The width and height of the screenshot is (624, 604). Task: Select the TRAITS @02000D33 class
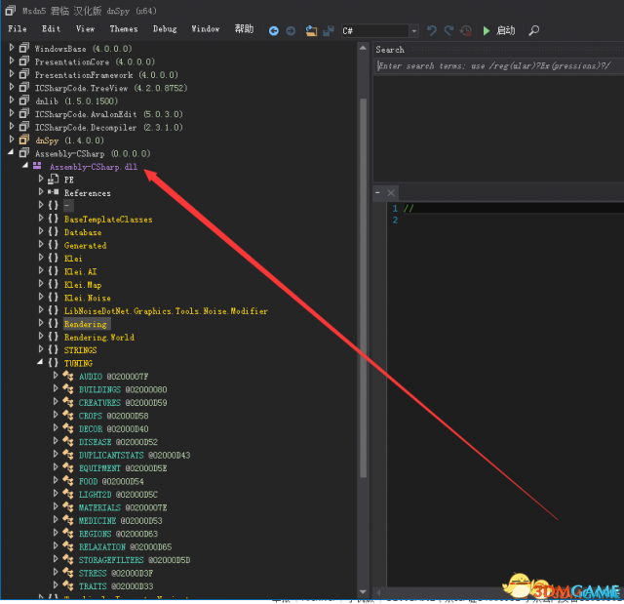pyautogui.click(x=116, y=586)
